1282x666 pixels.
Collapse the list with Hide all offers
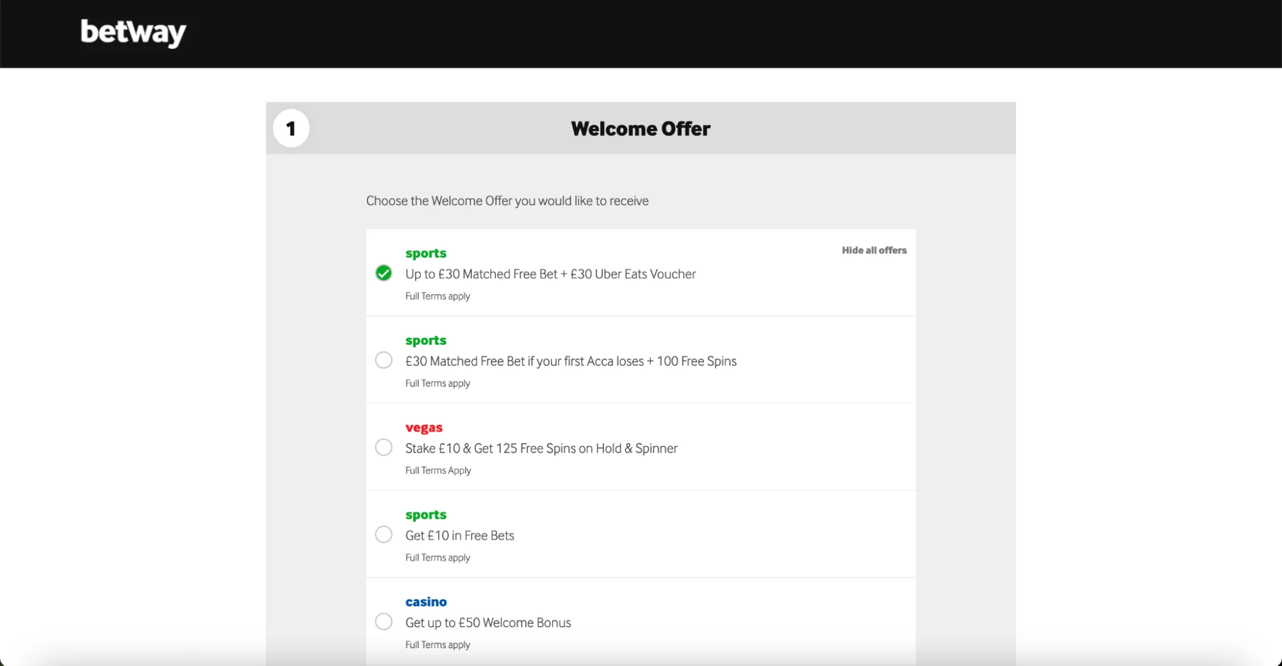tap(873, 251)
